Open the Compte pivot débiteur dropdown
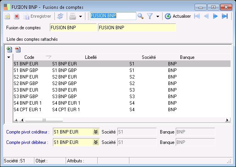 point(96,142)
